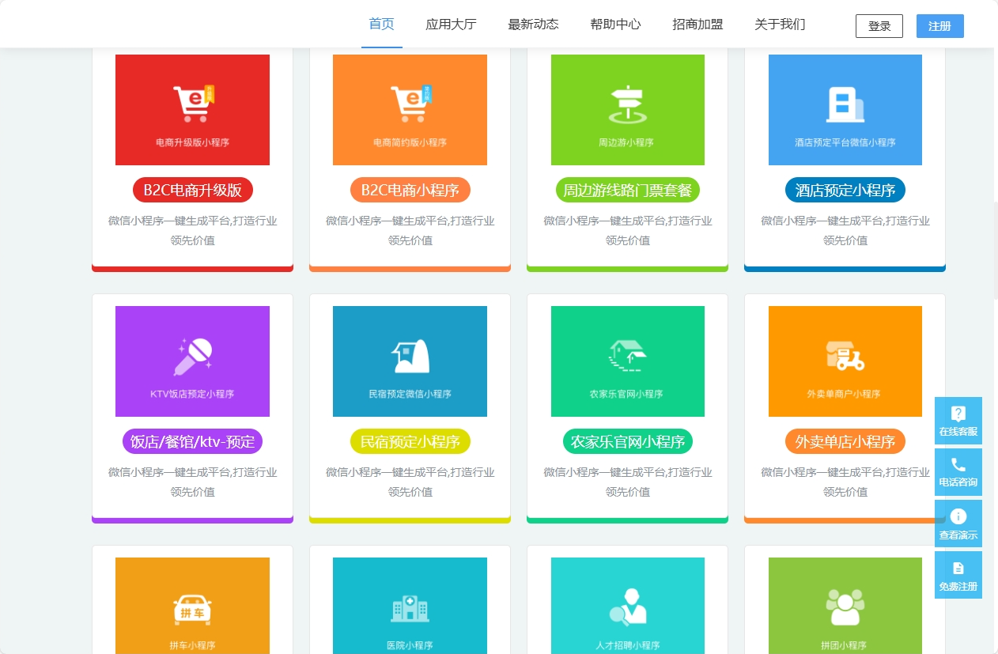The width and height of the screenshot is (998, 654).
Task: Click the recruiter icon on the 人才招聘小程序 tile
Action: tap(628, 607)
